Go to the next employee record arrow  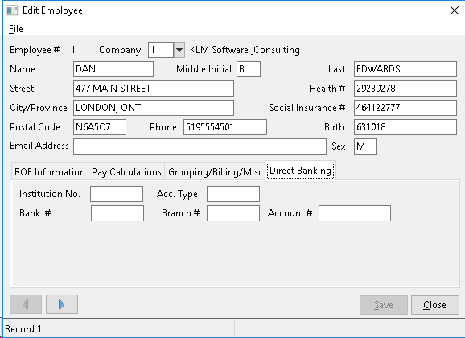(62, 304)
